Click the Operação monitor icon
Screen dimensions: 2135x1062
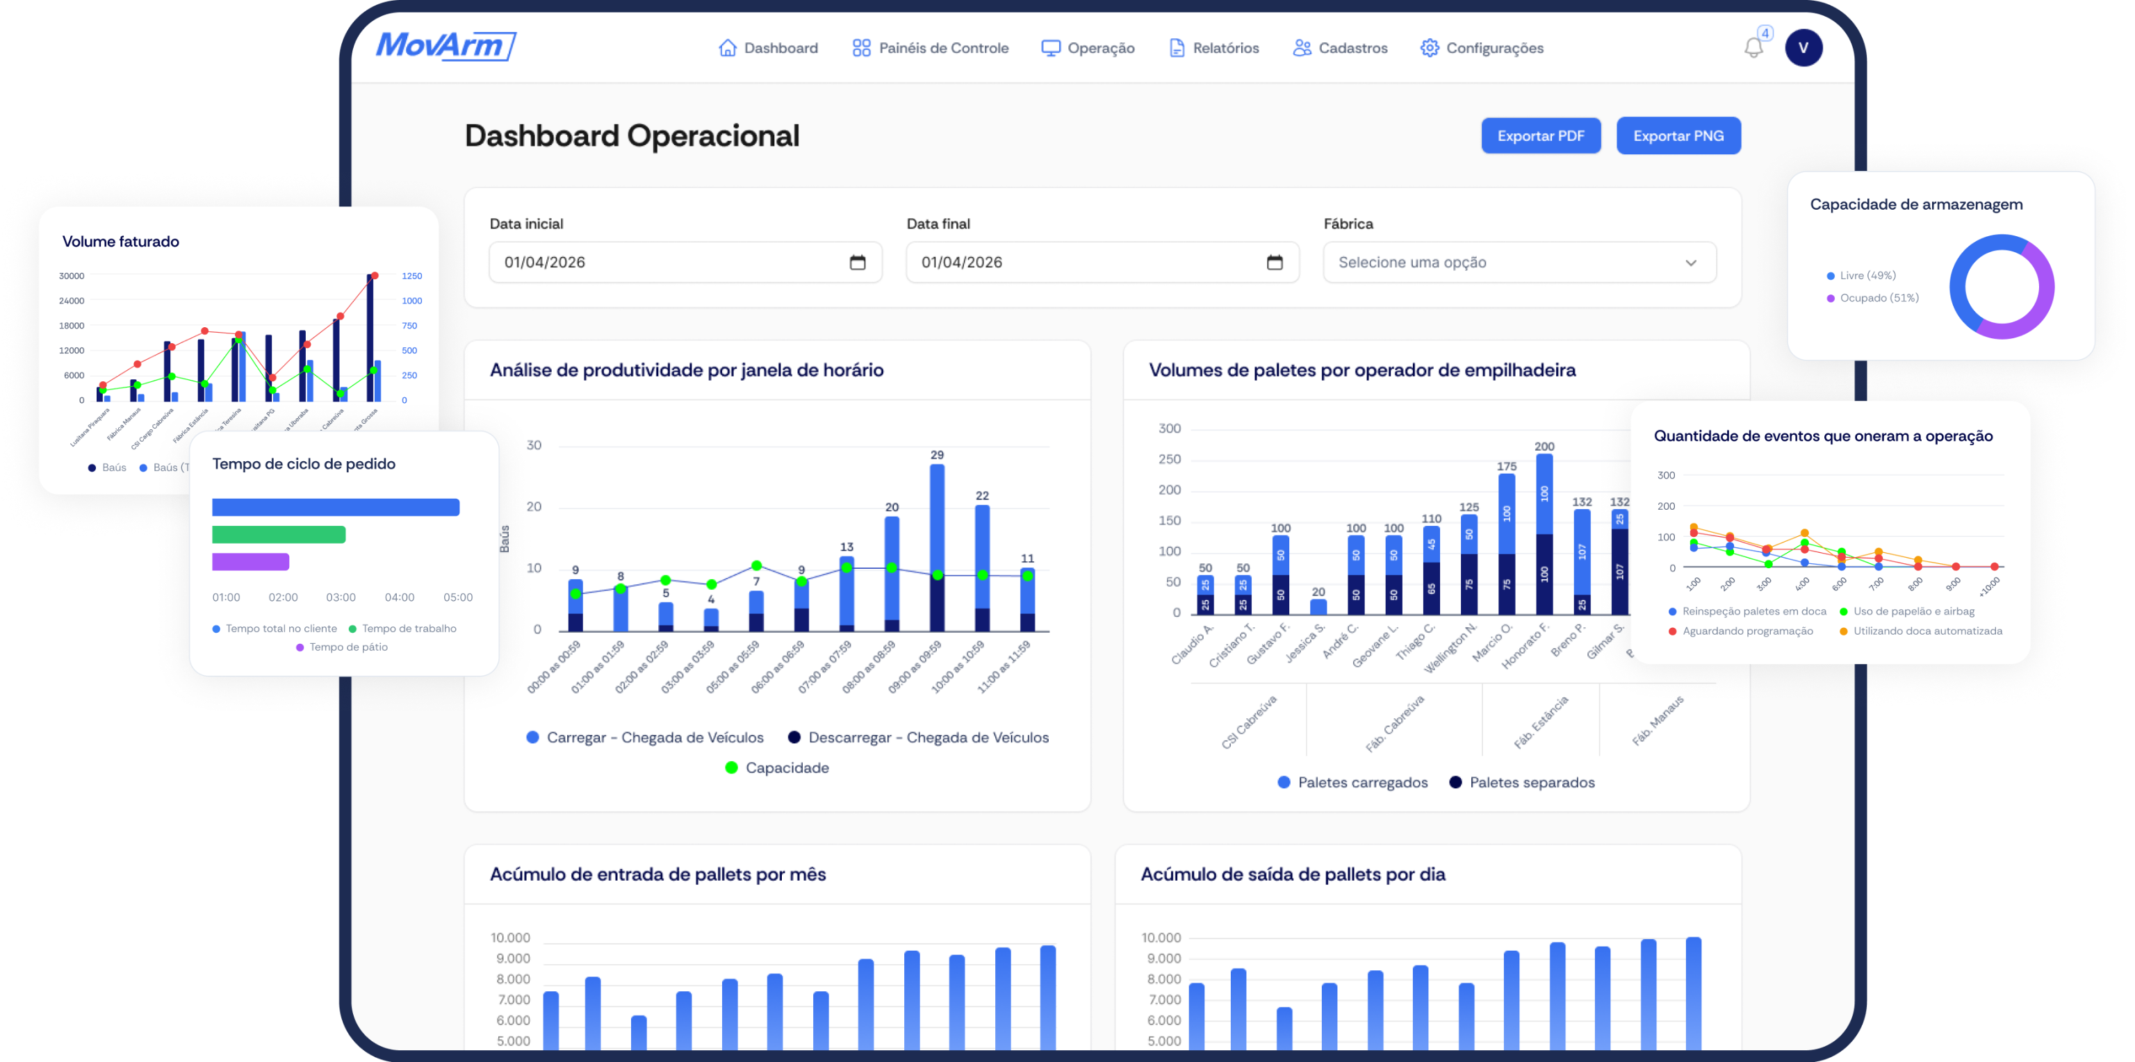coord(1050,48)
